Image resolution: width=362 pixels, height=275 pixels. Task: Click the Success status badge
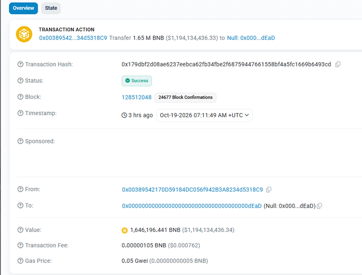(137, 81)
